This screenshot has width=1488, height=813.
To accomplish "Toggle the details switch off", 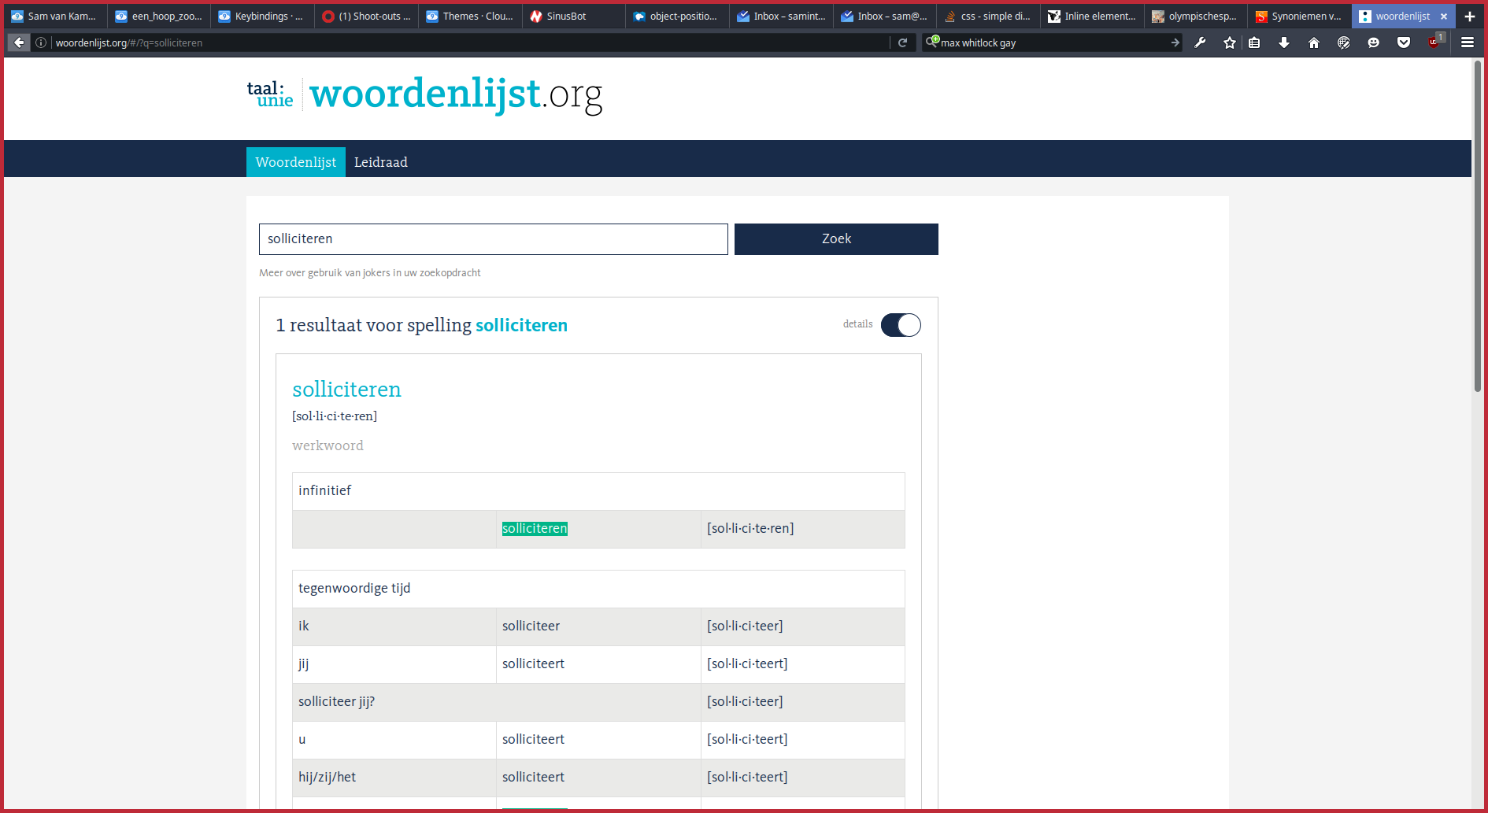I will pos(901,325).
